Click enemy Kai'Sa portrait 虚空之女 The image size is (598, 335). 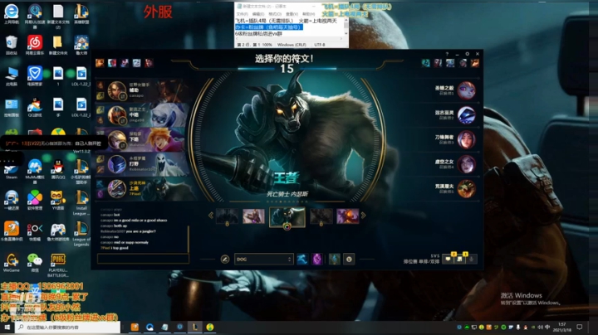coord(467,164)
